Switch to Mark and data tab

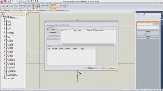pos(50,25)
